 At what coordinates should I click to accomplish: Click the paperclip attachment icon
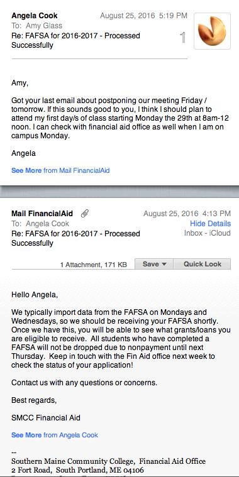click(85, 214)
